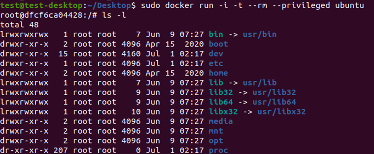
Task: Select the proc directory name
Action: click(x=218, y=151)
